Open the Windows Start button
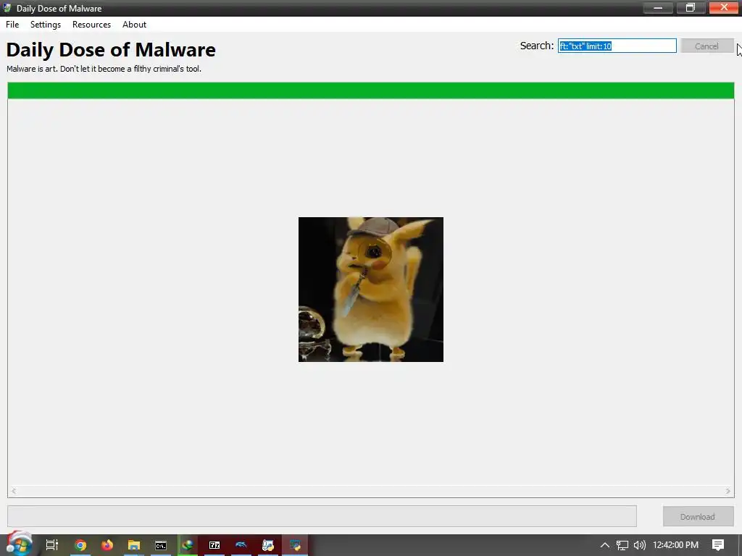The height and width of the screenshot is (556, 742). [19, 545]
